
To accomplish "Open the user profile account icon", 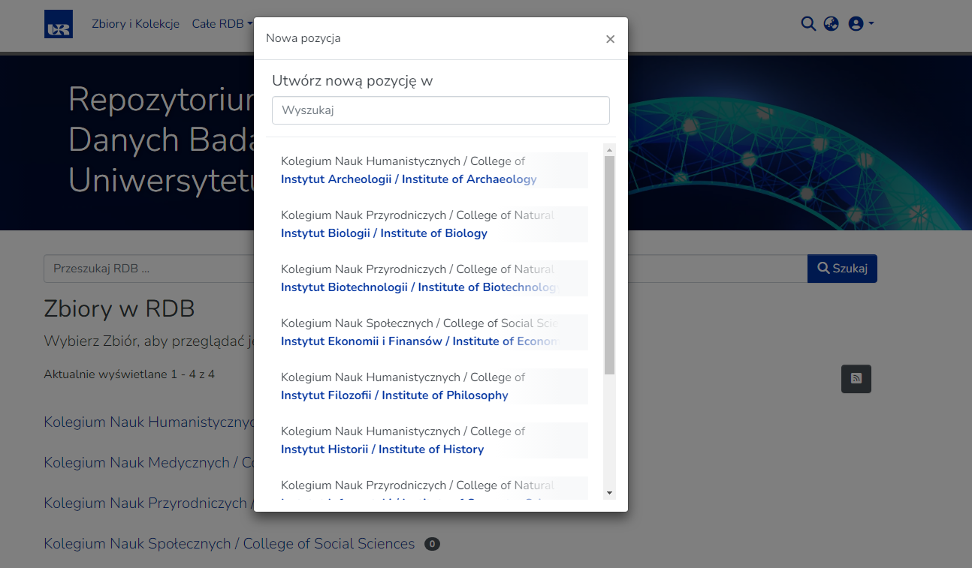I will point(856,24).
